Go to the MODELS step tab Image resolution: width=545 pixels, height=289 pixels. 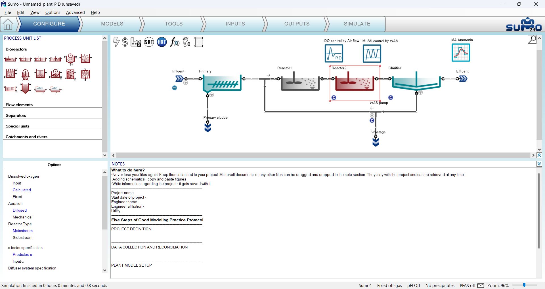112,24
